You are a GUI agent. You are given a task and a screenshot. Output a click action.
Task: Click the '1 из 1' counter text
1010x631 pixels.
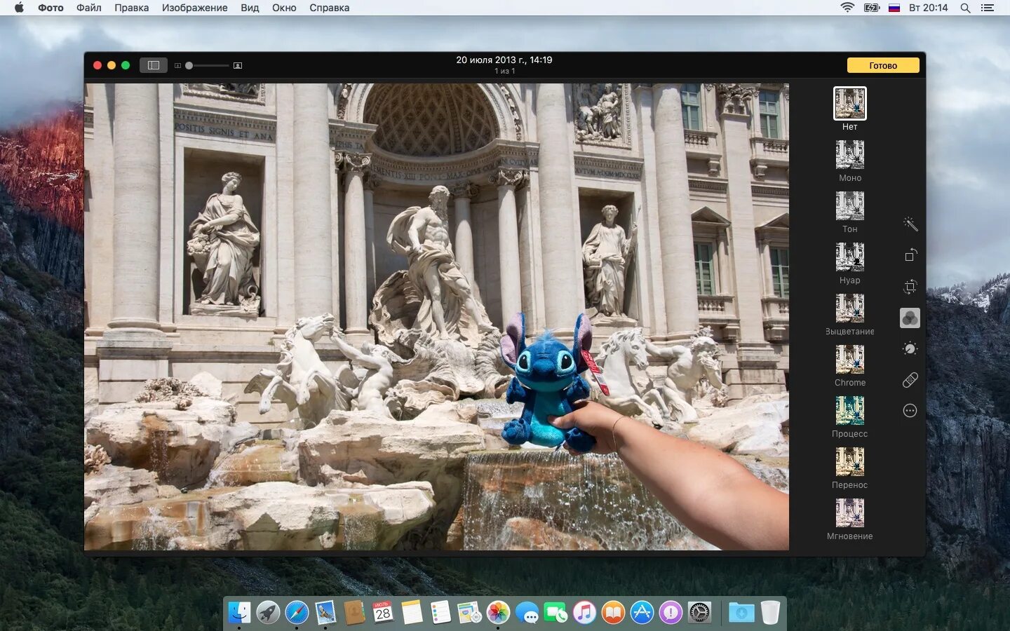click(x=504, y=71)
